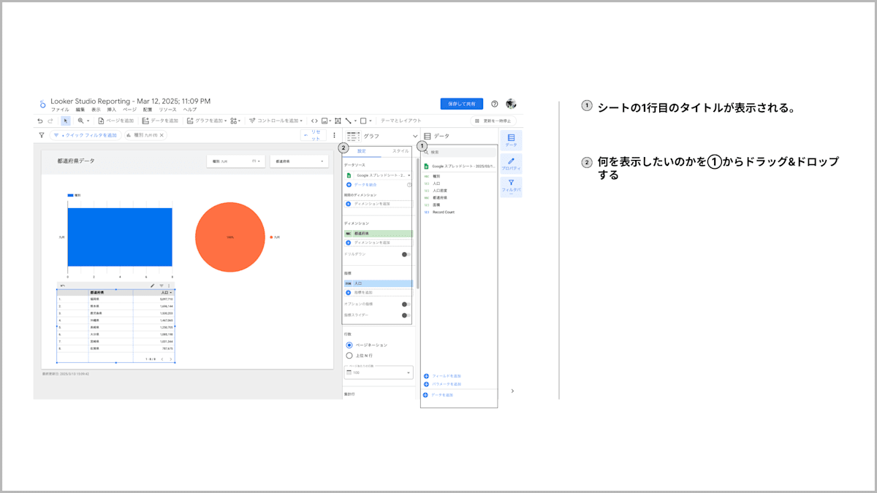
Task: Click the table chart's edit pencil icon
Action: coord(152,286)
